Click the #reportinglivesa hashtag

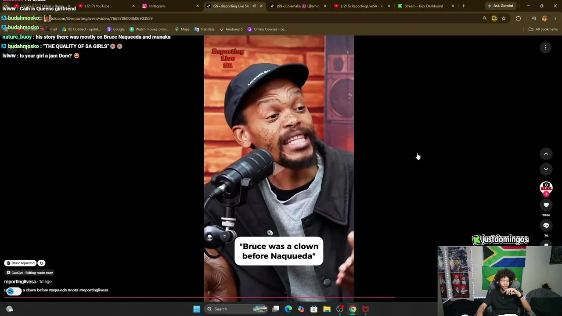click(94, 290)
